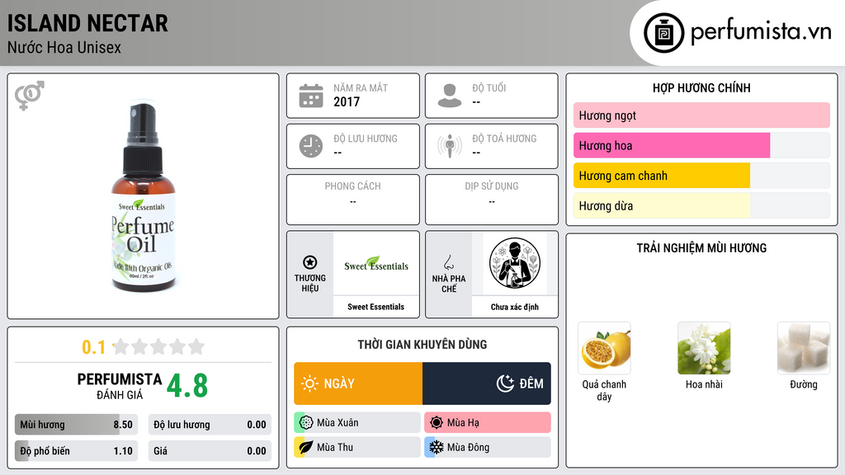
Task: Click the Nước Hoa Unisex subtitle
Action: [x=64, y=47]
